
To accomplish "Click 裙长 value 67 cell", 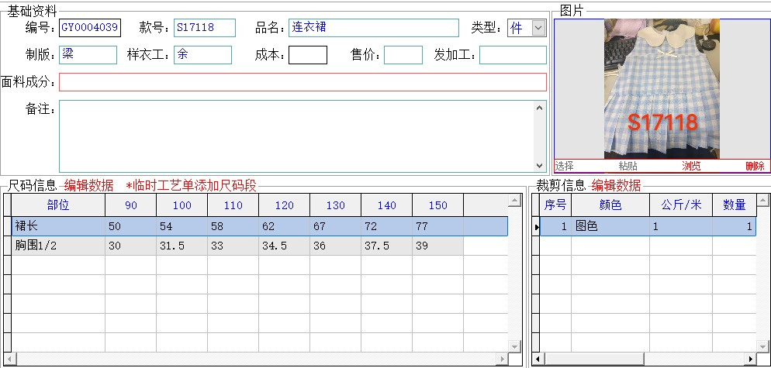I will 335,226.
